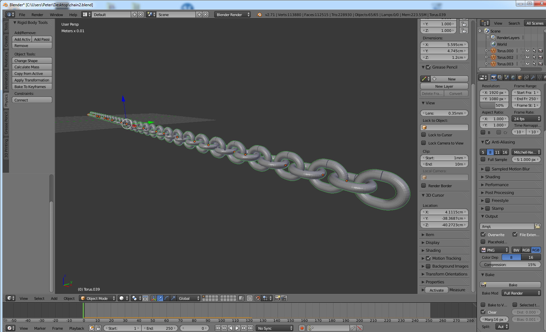Open the Object properties tab cube icon
The width and height of the screenshot is (546, 332).
coord(520,77)
